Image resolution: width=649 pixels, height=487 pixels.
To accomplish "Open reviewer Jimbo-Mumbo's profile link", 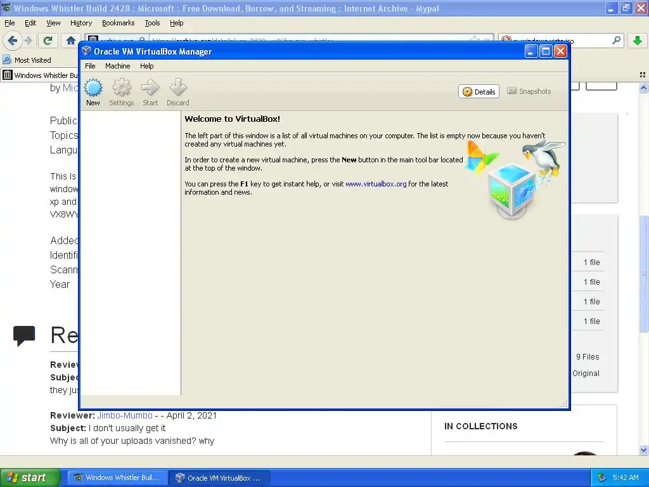I will pyautogui.click(x=125, y=415).
